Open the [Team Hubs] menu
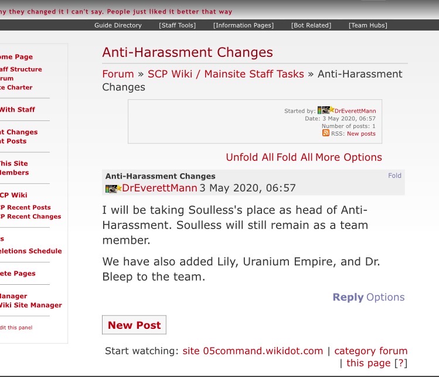 [x=368, y=25]
